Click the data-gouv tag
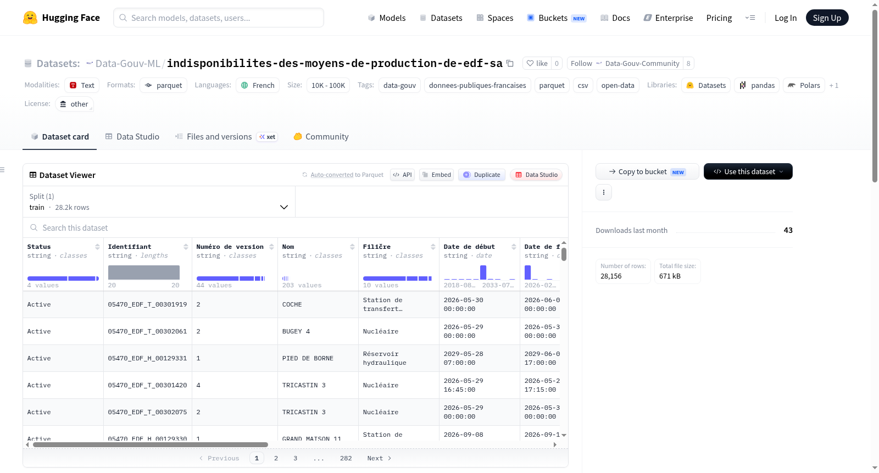Screen dimensions: 879x473 pos(399,85)
